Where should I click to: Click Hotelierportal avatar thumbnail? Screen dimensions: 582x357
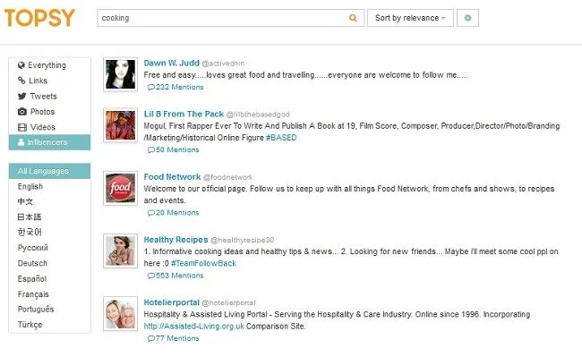click(120, 314)
